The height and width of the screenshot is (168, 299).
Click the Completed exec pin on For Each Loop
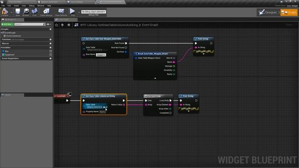coord(171,113)
